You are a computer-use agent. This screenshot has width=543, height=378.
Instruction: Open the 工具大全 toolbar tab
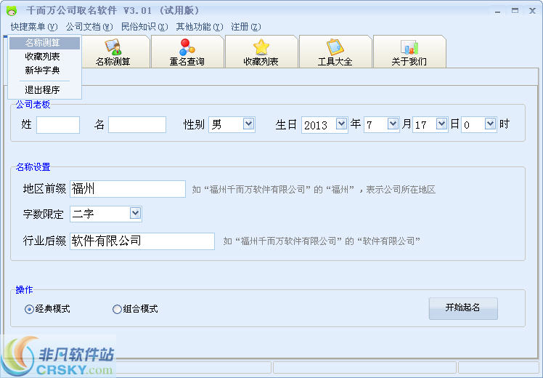click(x=335, y=52)
